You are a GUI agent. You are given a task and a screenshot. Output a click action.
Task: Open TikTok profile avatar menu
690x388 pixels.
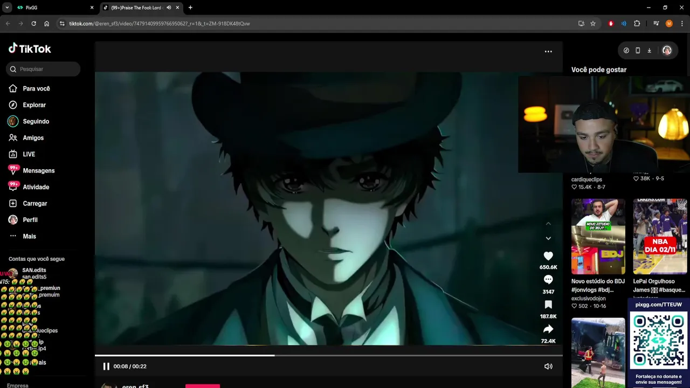(x=667, y=51)
